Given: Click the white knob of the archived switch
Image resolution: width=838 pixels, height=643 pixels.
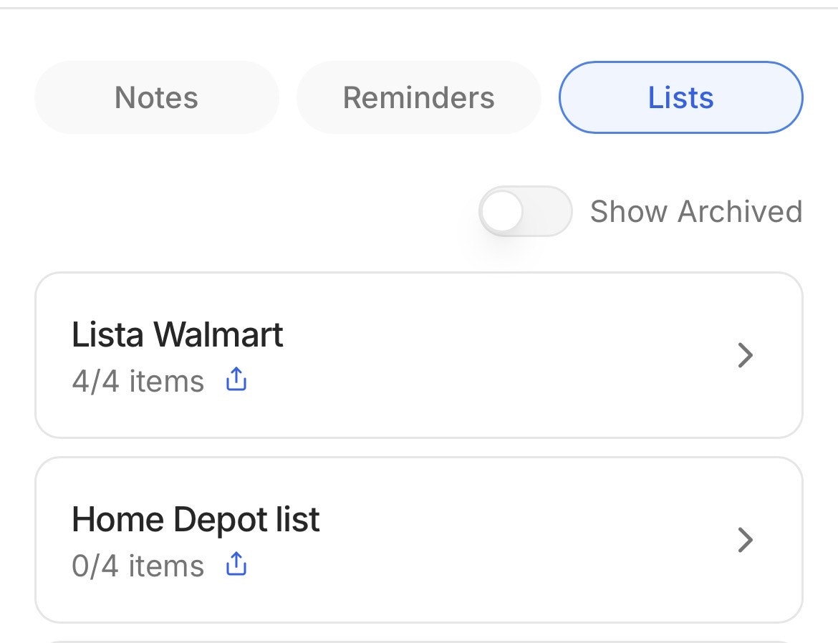Looking at the screenshot, I should coord(502,211).
